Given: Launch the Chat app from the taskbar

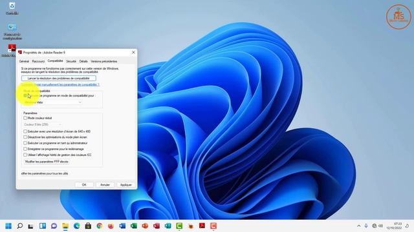Looking at the screenshot, I should click(54, 226).
